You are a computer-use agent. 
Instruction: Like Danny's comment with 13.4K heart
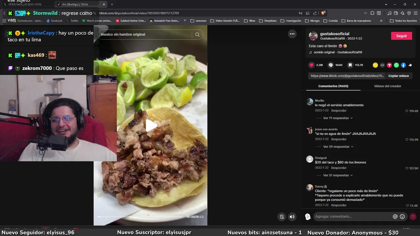pyautogui.click(x=407, y=206)
